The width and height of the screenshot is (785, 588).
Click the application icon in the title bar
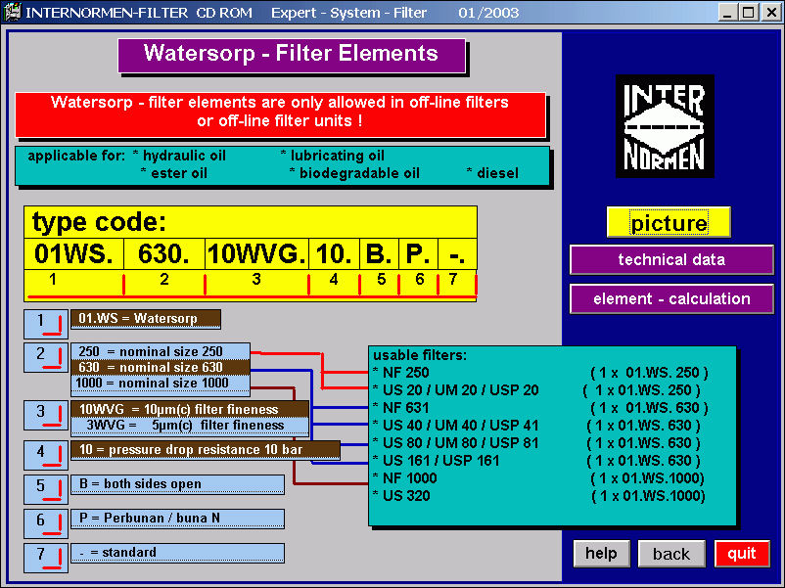13,12
